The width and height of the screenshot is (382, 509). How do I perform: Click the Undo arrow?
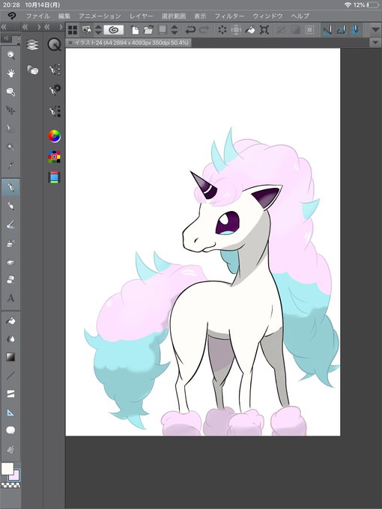coord(190,30)
